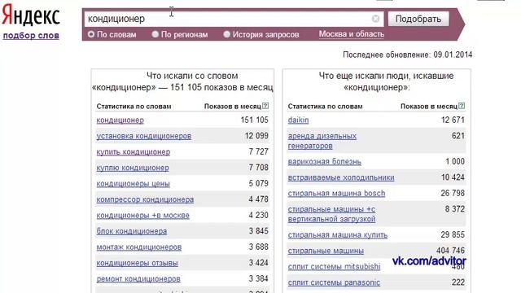
Task: Click the Яндекс logo
Action: [x=31, y=15]
